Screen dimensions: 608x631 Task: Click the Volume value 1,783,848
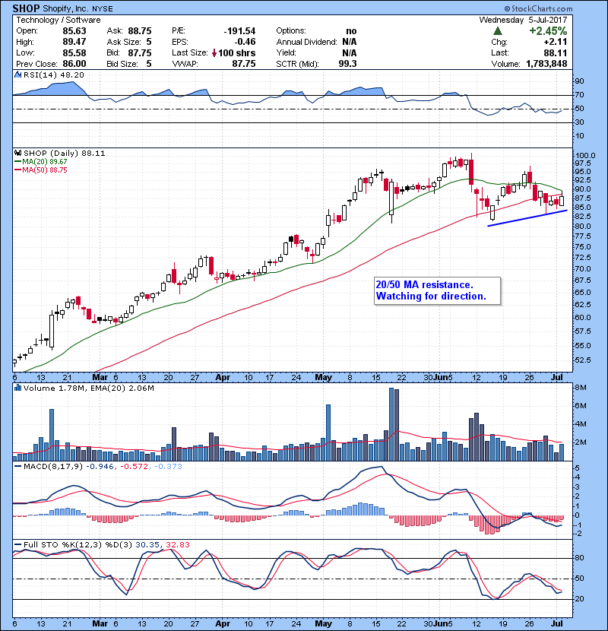pos(546,64)
